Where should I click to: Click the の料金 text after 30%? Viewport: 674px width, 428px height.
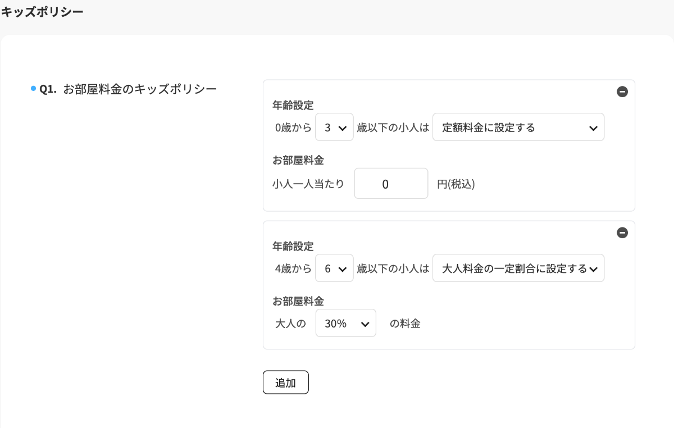(x=405, y=324)
